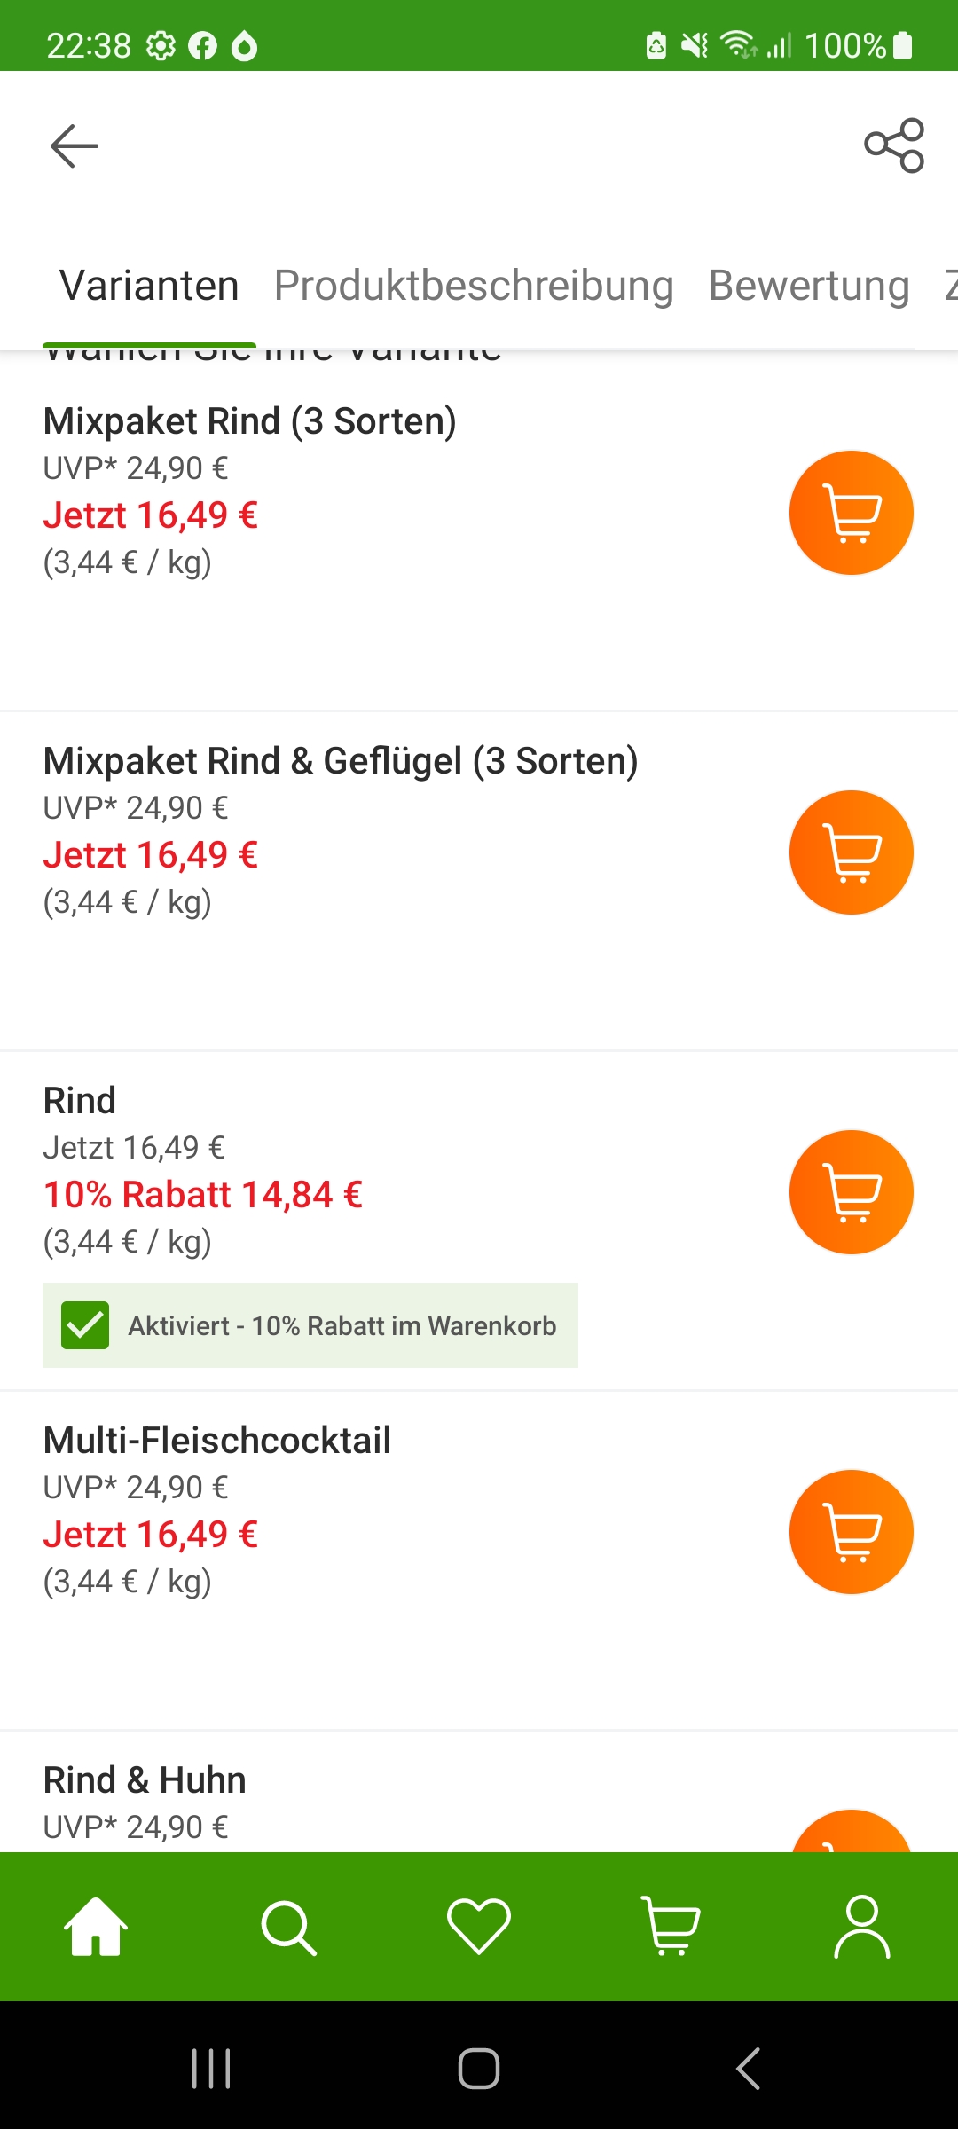Tap the Aktiviert 10% Rabatt im Warenkorb banner
The height and width of the screenshot is (2129, 958).
point(310,1325)
